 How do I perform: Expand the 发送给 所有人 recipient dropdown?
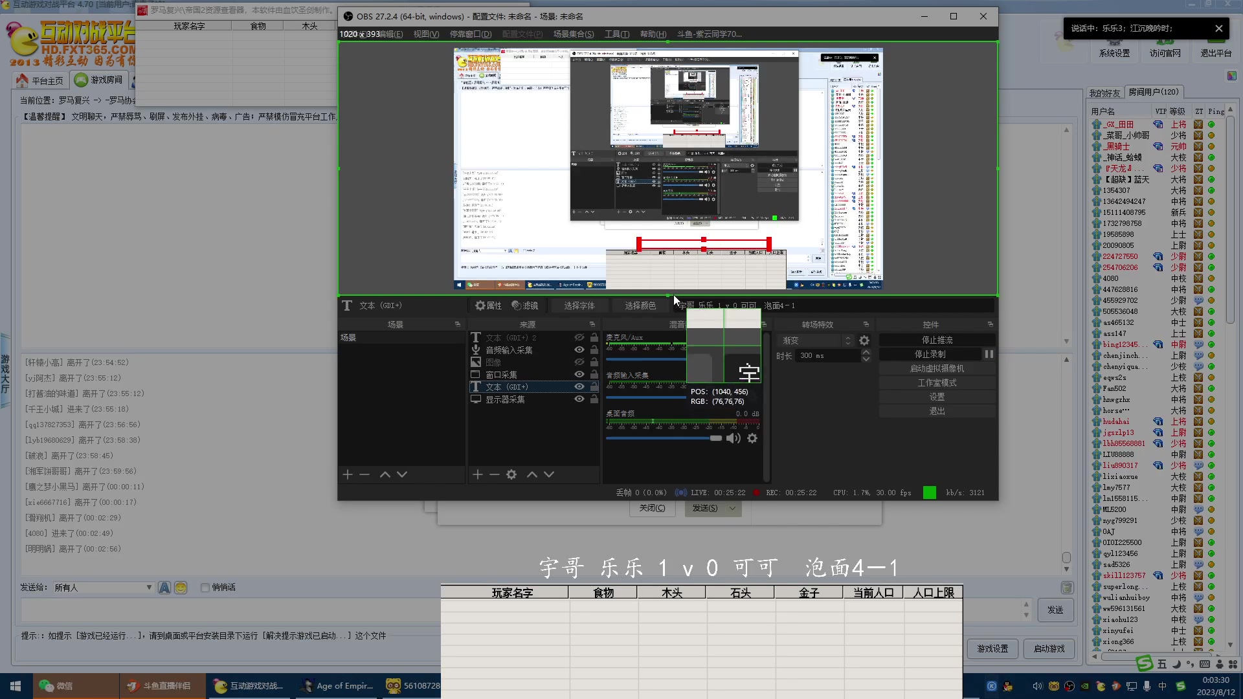[149, 588]
